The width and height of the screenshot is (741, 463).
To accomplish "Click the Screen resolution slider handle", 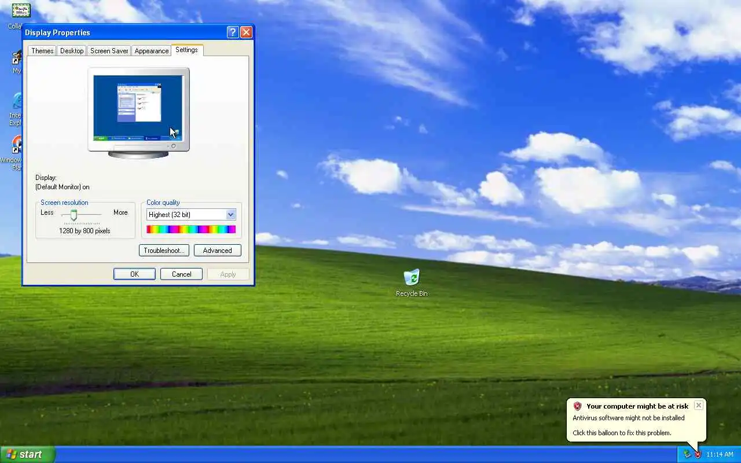I will pos(74,215).
